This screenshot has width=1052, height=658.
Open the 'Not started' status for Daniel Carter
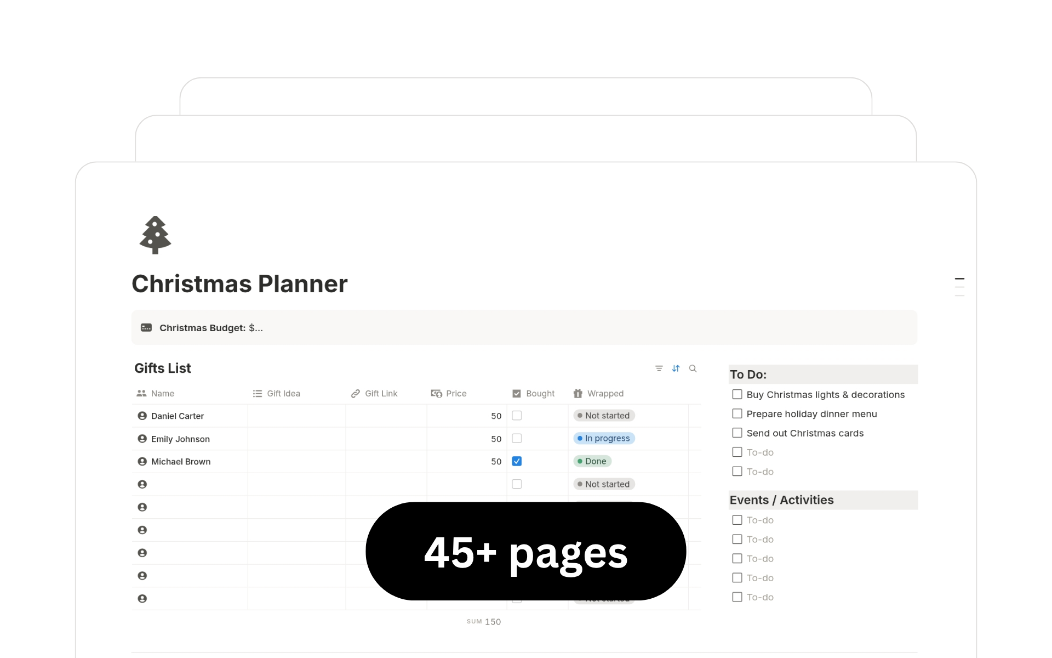click(x=603, y=415)
